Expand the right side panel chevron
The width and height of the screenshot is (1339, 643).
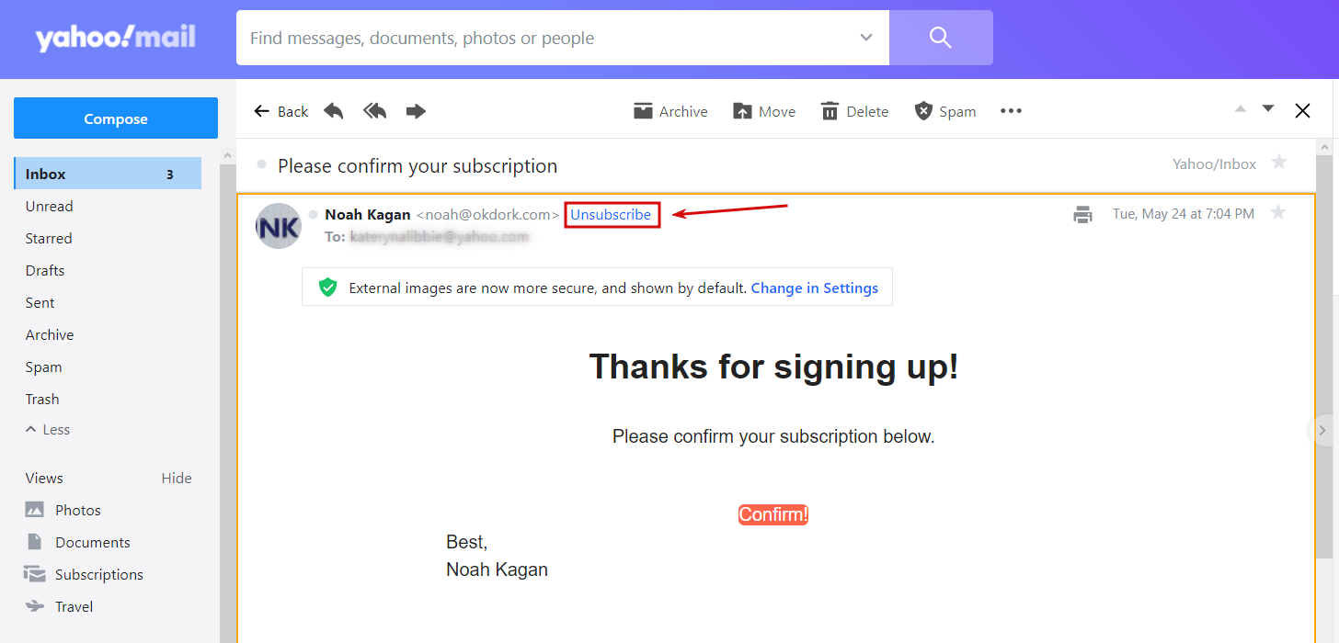tap(1322, 429)
